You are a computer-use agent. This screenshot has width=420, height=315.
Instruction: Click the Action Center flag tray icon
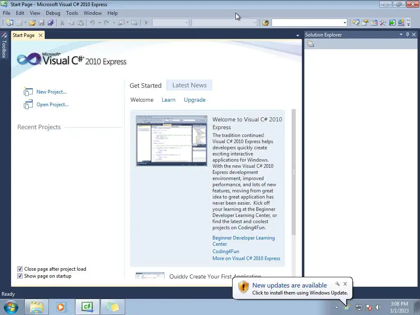369,307
